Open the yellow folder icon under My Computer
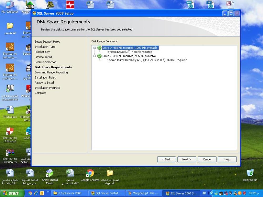 click(x=10, y=28)
